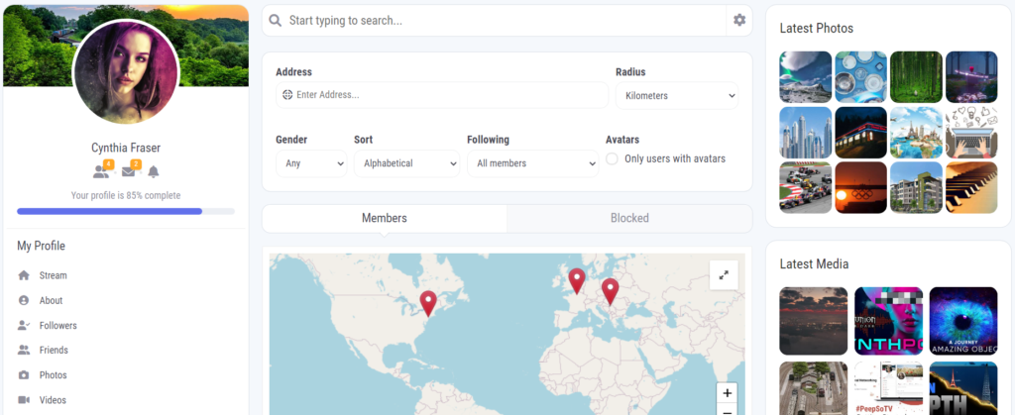Click the map pin over eastern Europe
The image size is (1015, 415).
point(610,291)
